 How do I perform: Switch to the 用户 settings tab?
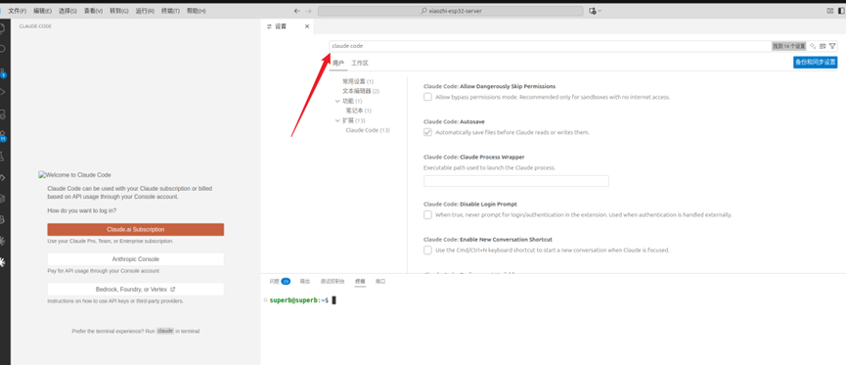[337, 64]
